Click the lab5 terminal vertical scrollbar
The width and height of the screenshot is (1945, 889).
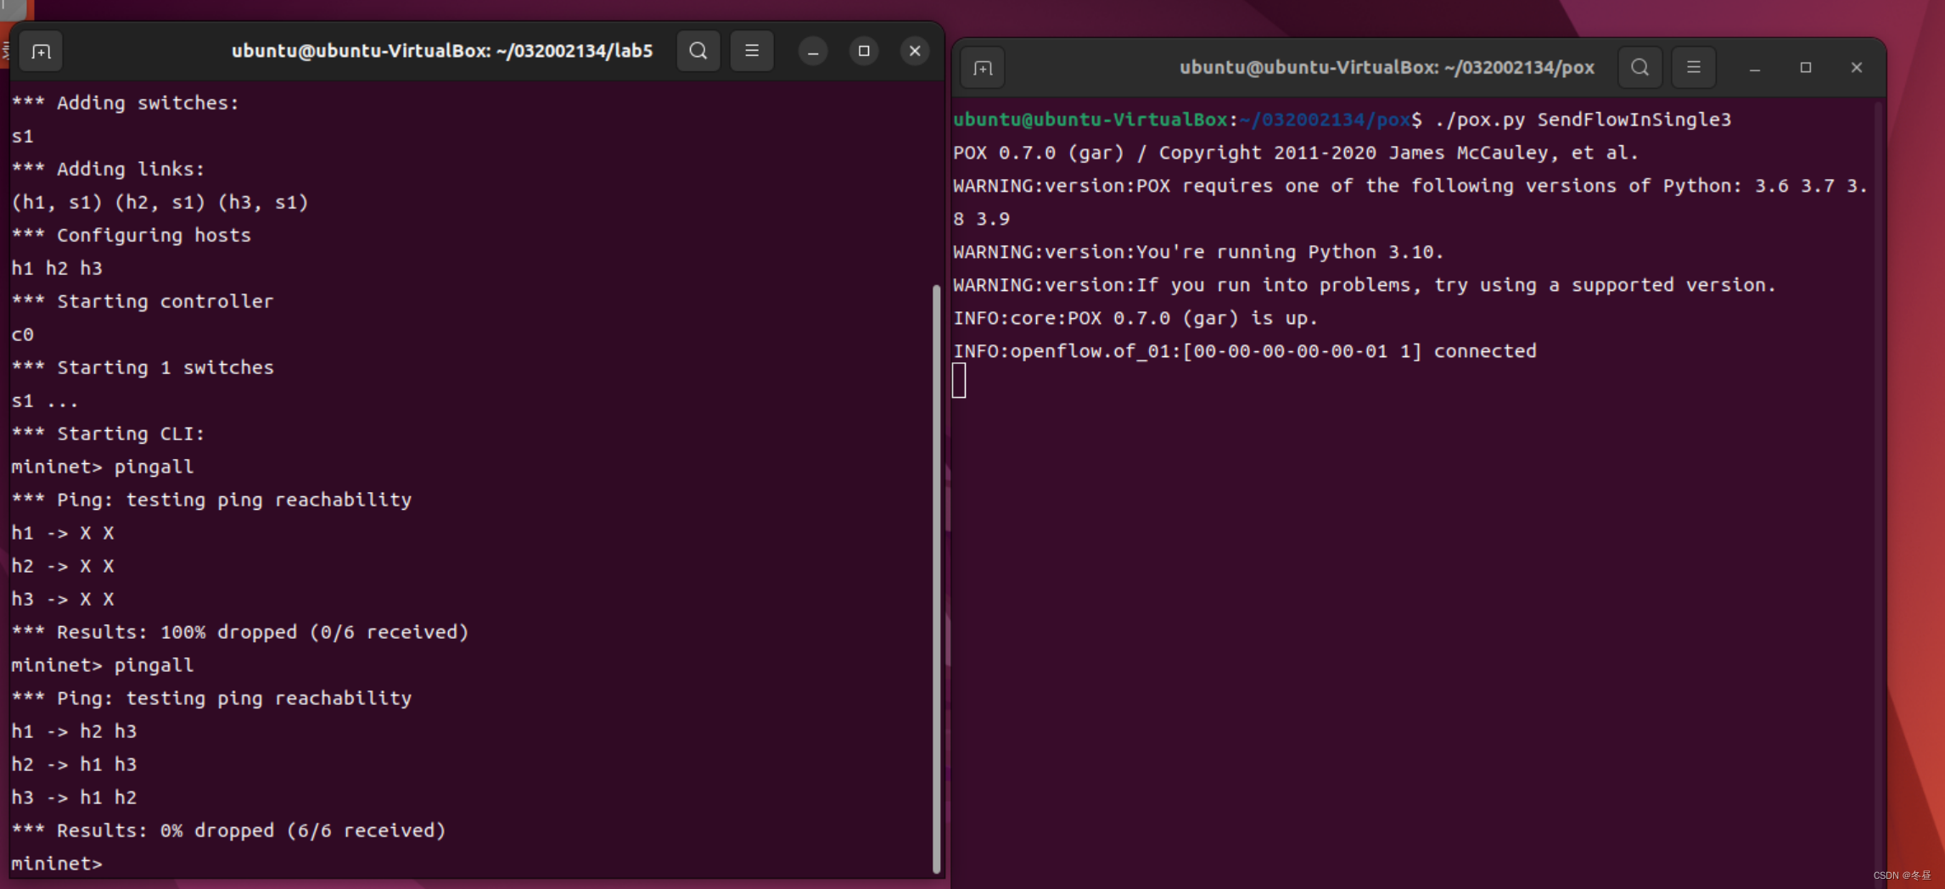[x=937, y=579]
